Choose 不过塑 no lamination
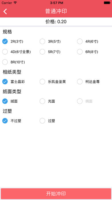Image resolution: width=112 pixels, height=200 pixels. [12, 121]
